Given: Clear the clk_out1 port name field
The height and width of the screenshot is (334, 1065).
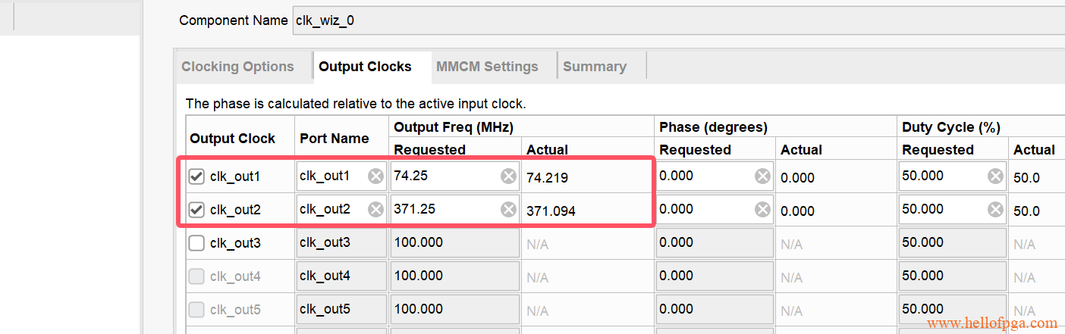Looking at the screenshot, I should 375,176.
